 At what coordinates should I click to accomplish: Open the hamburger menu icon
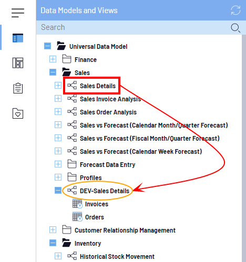[18, 13]
